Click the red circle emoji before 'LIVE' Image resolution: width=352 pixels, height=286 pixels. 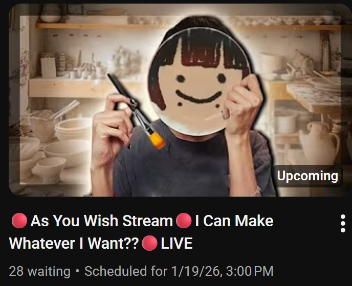(x=149, y=243)
